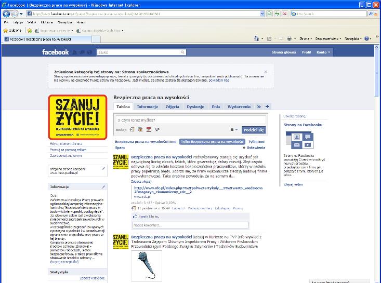Click the Home icon in command bar
This screenshot has height=283, width=381.
click(256, 38)
